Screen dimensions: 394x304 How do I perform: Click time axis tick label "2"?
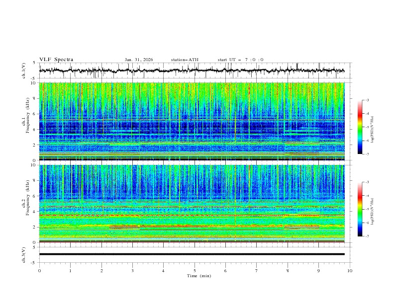pyautogui.click(x=101, y=271)
